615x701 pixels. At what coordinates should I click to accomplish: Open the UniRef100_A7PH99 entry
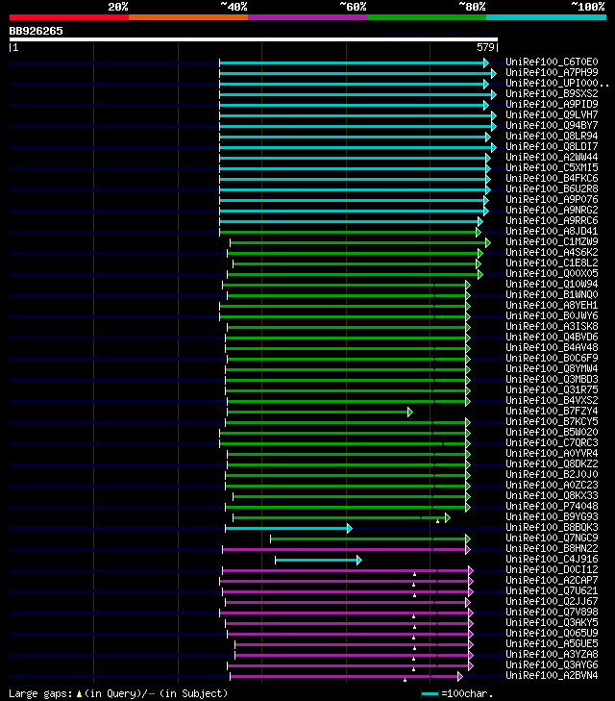552,72
